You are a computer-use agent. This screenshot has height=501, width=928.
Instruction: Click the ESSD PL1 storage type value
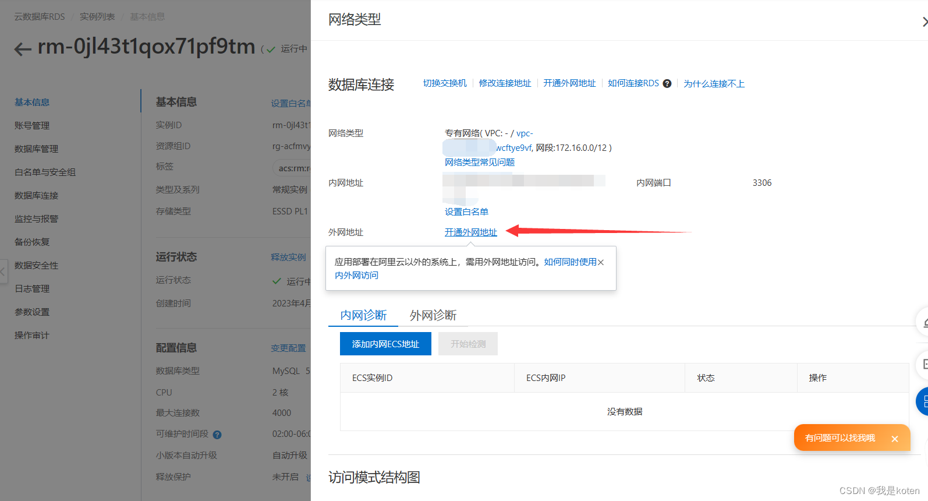tap(290, 211)
